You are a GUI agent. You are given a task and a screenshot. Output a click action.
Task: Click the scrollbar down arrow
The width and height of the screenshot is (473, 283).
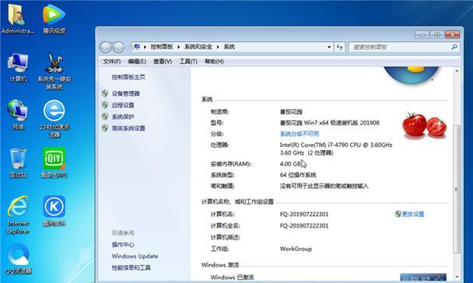tap(457, 276)
